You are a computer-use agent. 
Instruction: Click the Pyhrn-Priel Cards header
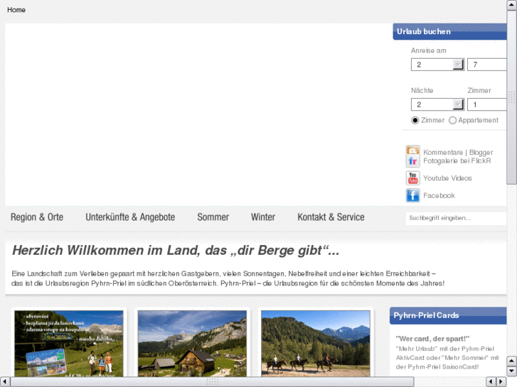tap(448, 315)
